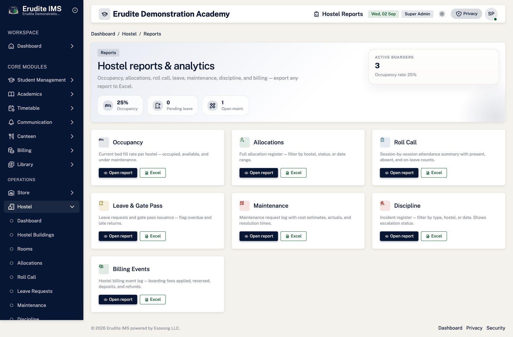Click Dashboard breadcrumb link
This screenshot has width=513, height=337.
[103, 34]
